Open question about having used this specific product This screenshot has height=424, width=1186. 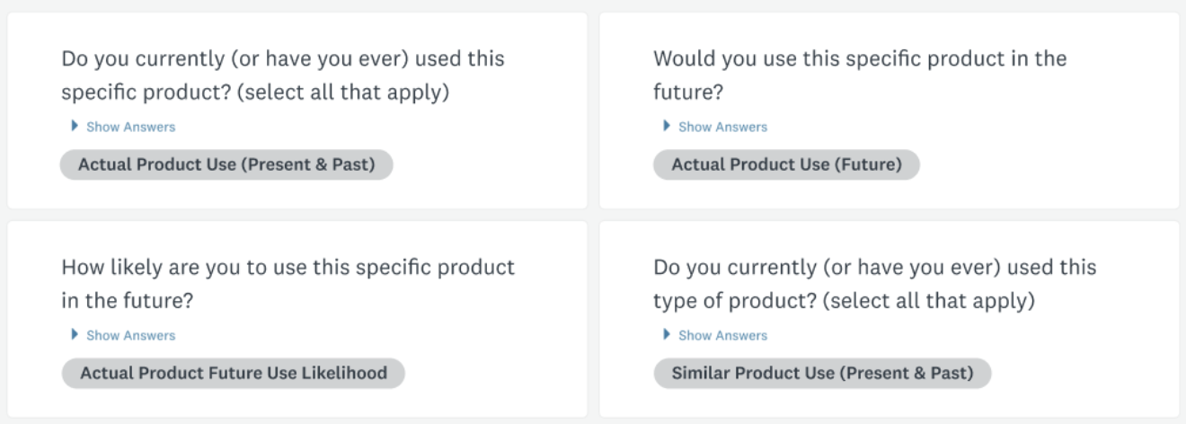[x=283, y=75]
